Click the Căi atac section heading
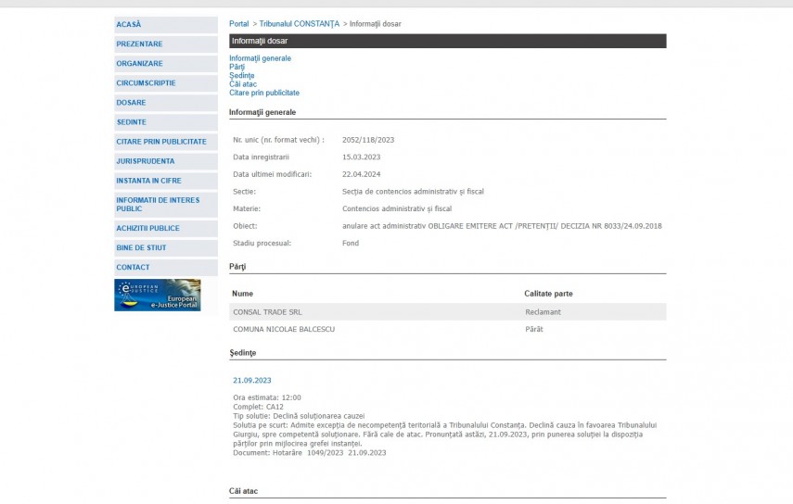The image size is (793, 504). 243,491
